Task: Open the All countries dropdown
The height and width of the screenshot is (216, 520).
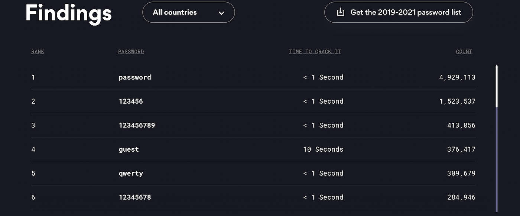Action: tap(188, 12)
